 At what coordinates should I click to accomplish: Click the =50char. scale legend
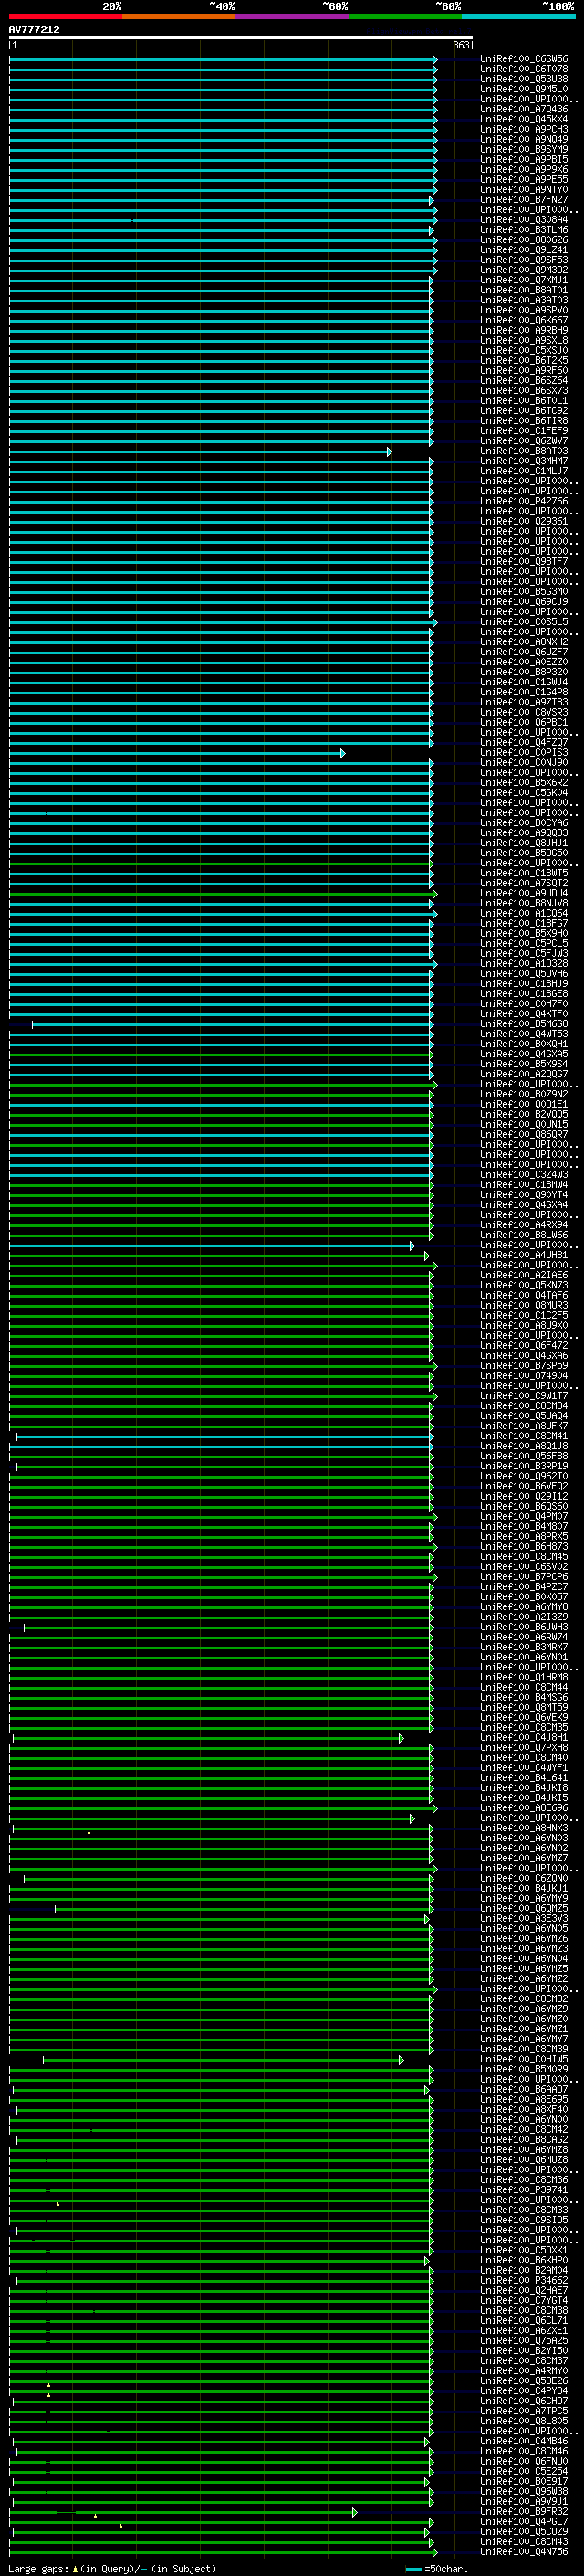tap(438, 2569)
